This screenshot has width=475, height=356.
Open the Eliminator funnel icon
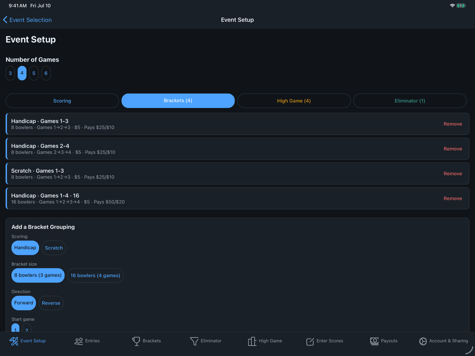click(194, 341)
